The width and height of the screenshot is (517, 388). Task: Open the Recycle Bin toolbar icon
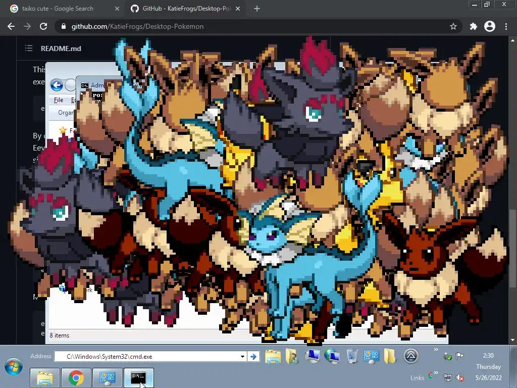(352, 356)
